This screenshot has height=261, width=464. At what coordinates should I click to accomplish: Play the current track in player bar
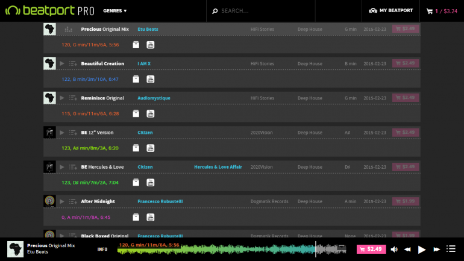[422, 250]
